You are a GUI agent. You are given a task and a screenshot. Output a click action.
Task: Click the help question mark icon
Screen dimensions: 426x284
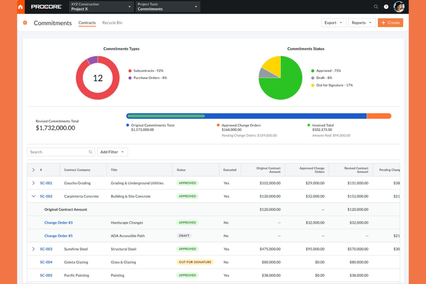pos(386,7)
